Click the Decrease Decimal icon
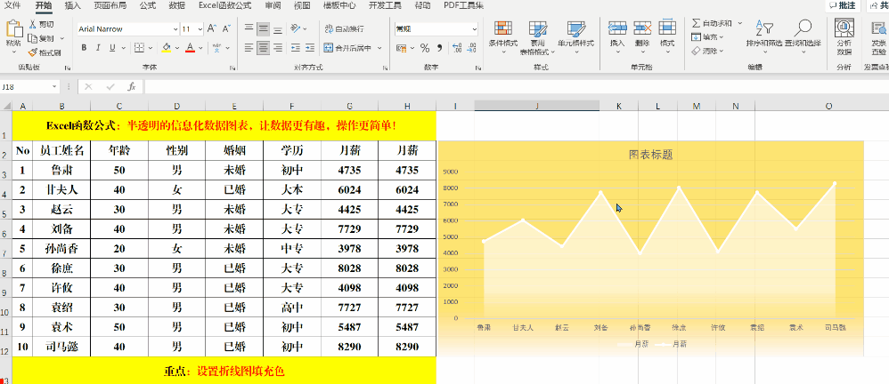 tap(472, 48)
